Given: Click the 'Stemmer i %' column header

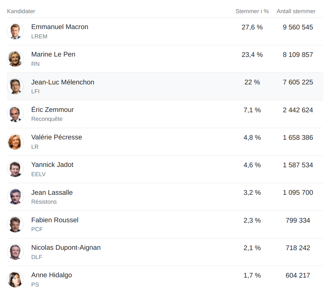Looking at the screenshot, I should pyautogui.click(x=252, y=11).
